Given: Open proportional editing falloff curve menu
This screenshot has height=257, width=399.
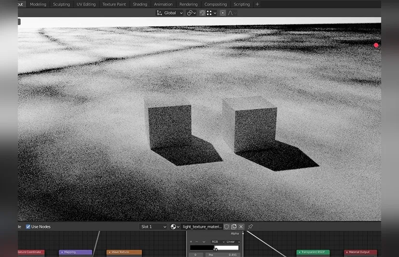Looking at the screenshot, I should pyautogui.click(x=232, y=13).
